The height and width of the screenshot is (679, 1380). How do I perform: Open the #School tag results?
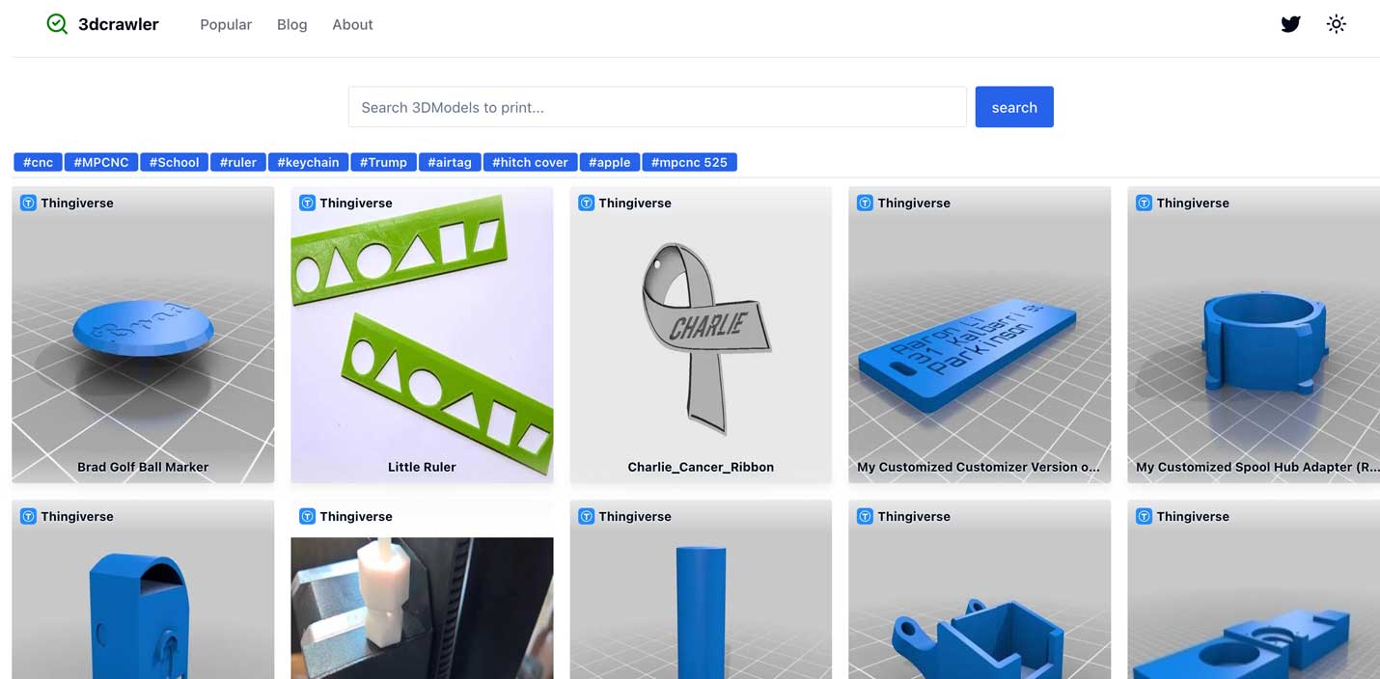[x=174, y=161]
